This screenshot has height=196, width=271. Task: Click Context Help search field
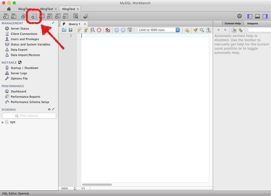click(x=259, y=30)
